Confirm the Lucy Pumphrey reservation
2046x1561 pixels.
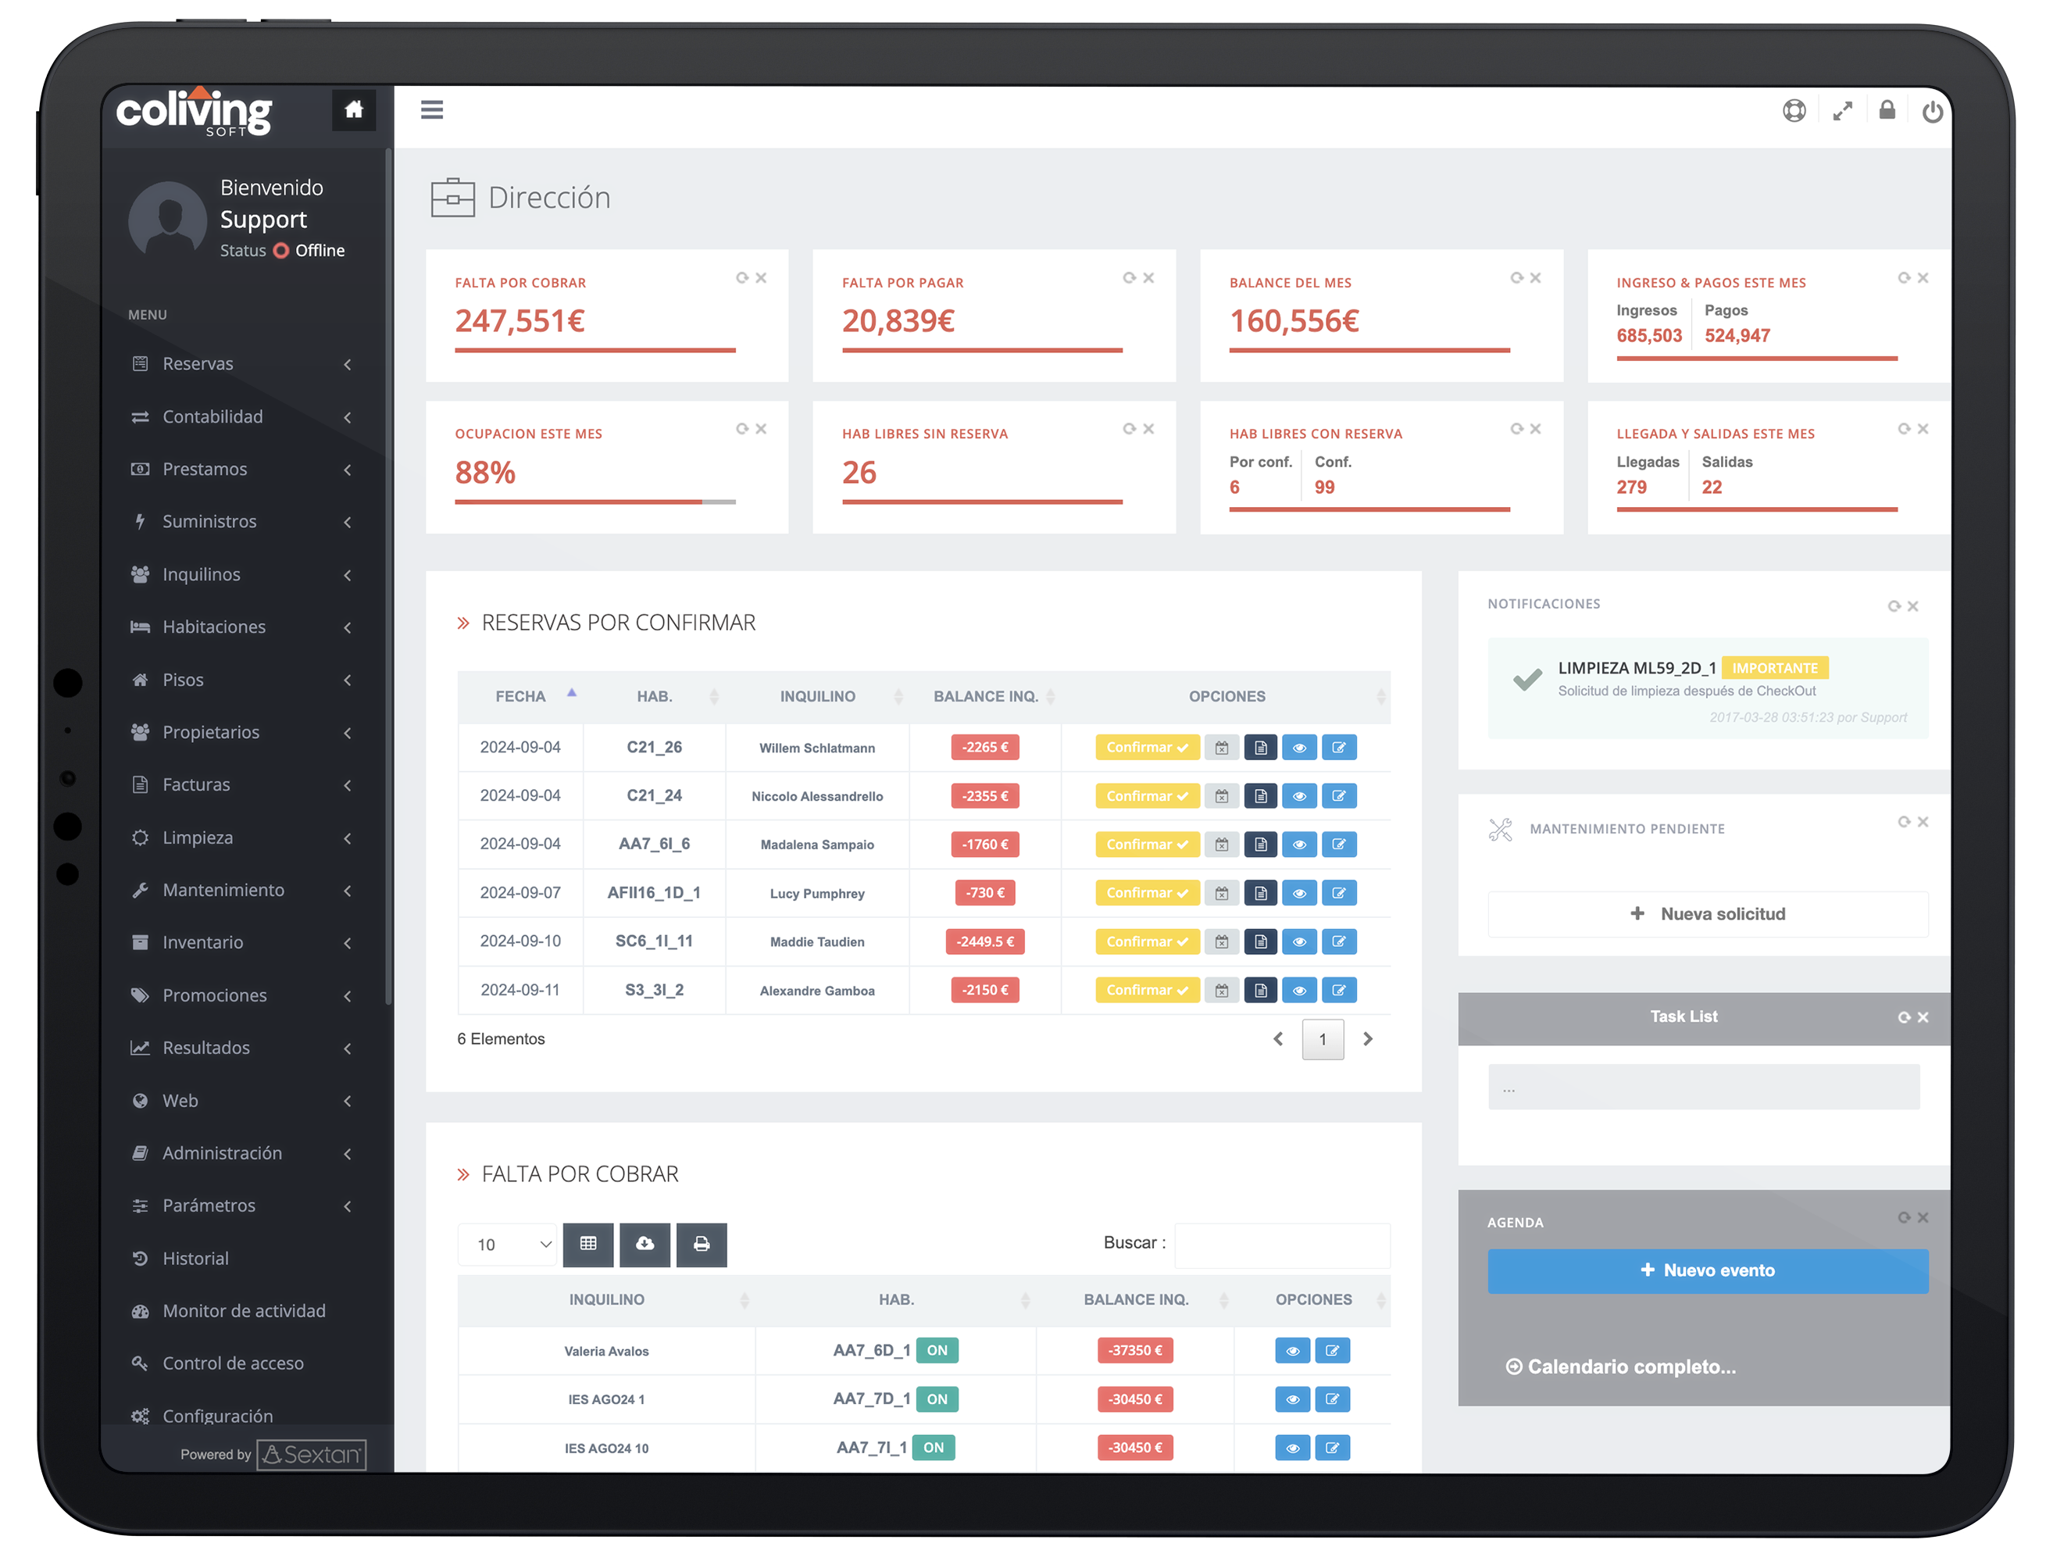pyautogui.click(x=1147, y=892)
